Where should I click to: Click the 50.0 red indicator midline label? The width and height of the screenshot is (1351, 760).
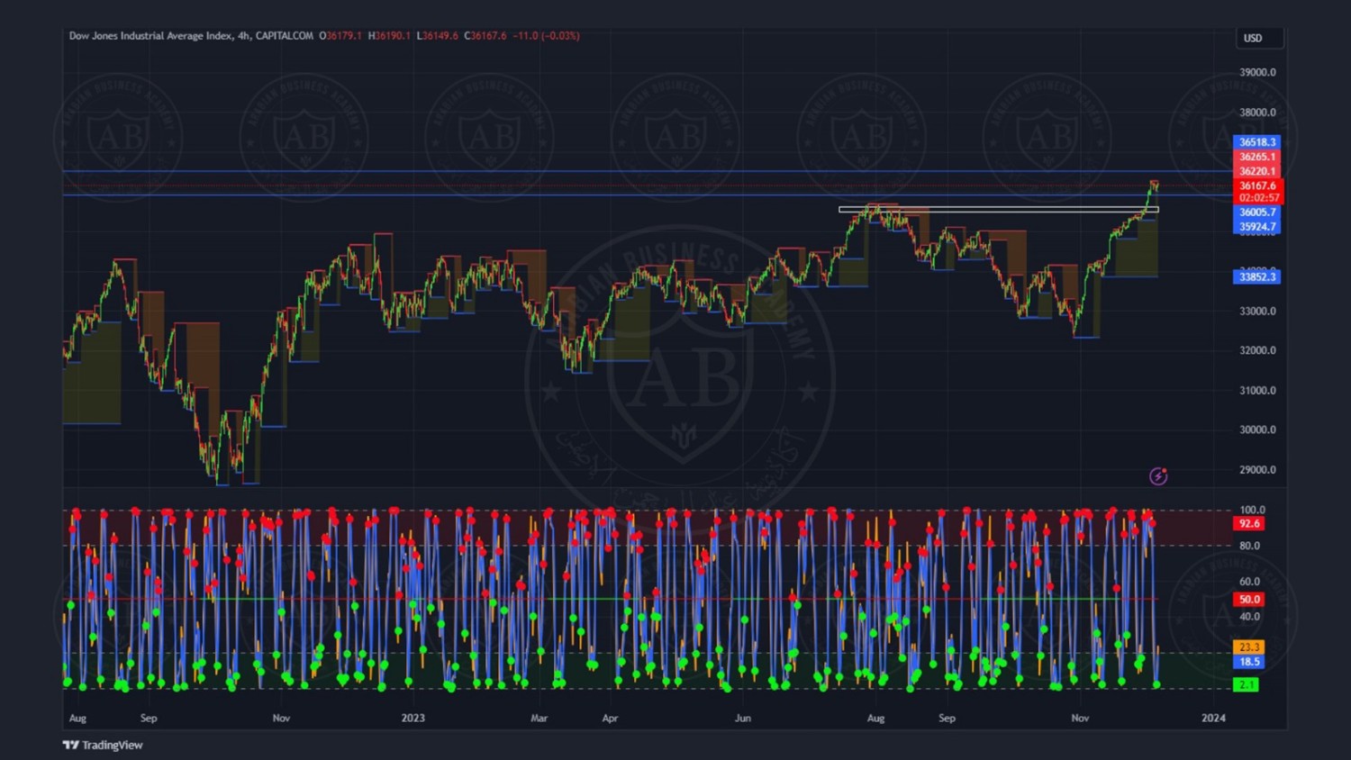1248,599
